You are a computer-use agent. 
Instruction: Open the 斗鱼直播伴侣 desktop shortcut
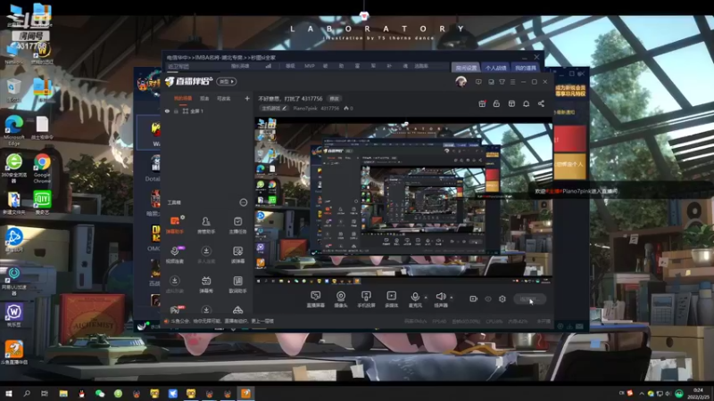tap(14, 352)
